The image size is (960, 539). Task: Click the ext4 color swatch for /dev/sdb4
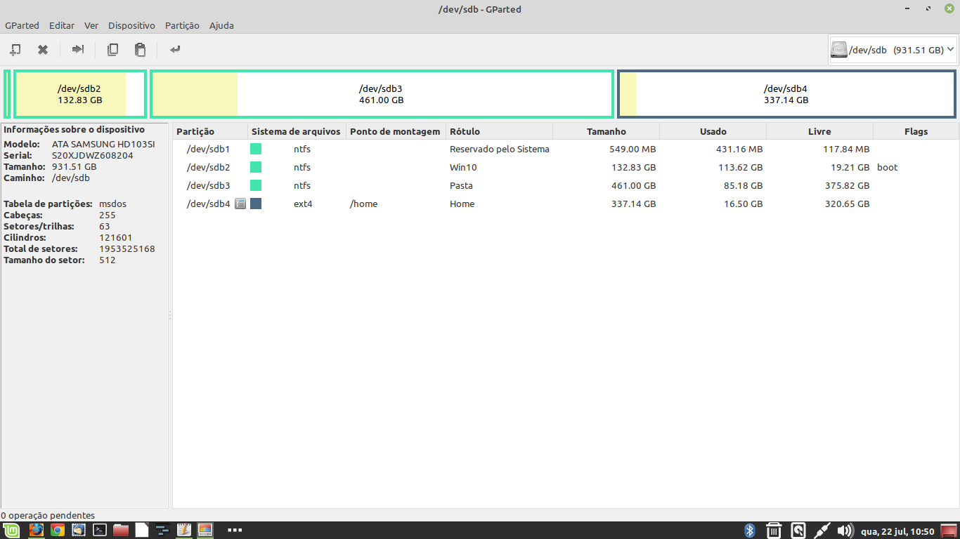pyautogui.click(x=256, y=204)
